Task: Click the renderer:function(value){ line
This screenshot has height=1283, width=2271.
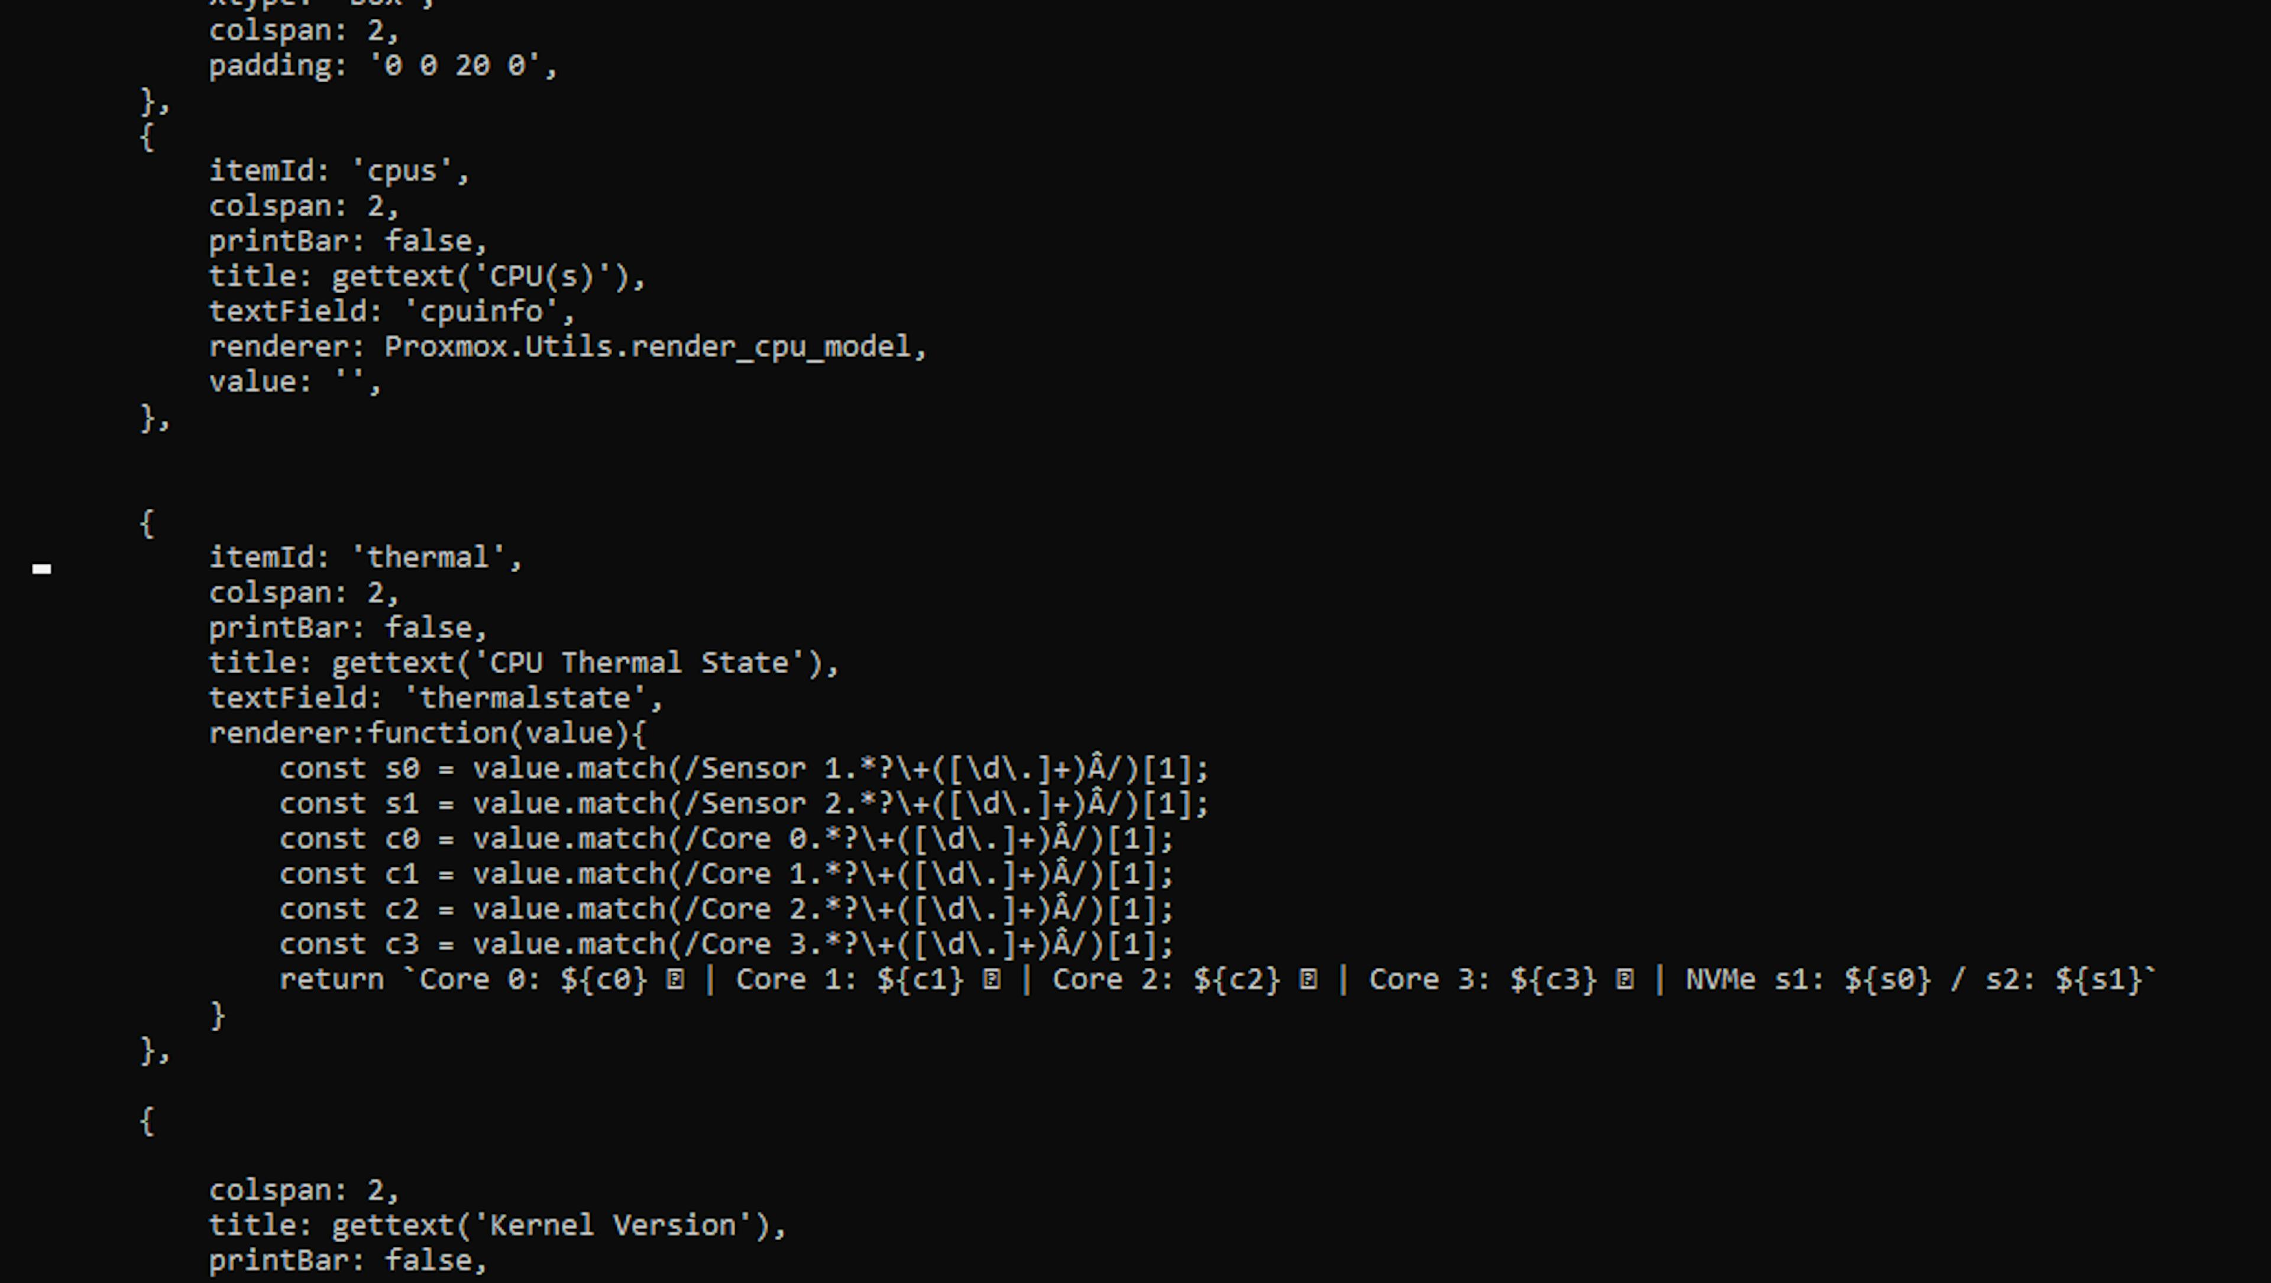Action: coord(426,733)
